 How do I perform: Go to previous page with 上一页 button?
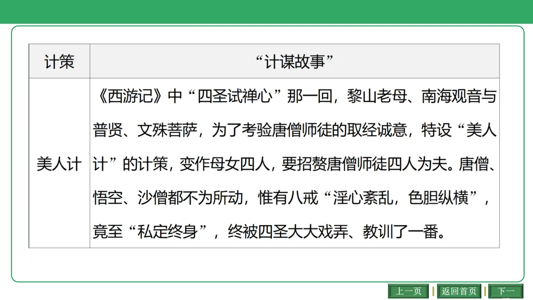tap(408, 291)
